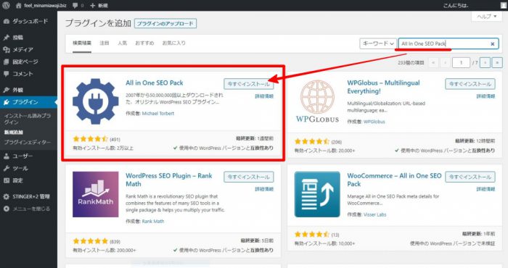Go to next results page
The image size is (508, 268).
click(x=485, y=63)
